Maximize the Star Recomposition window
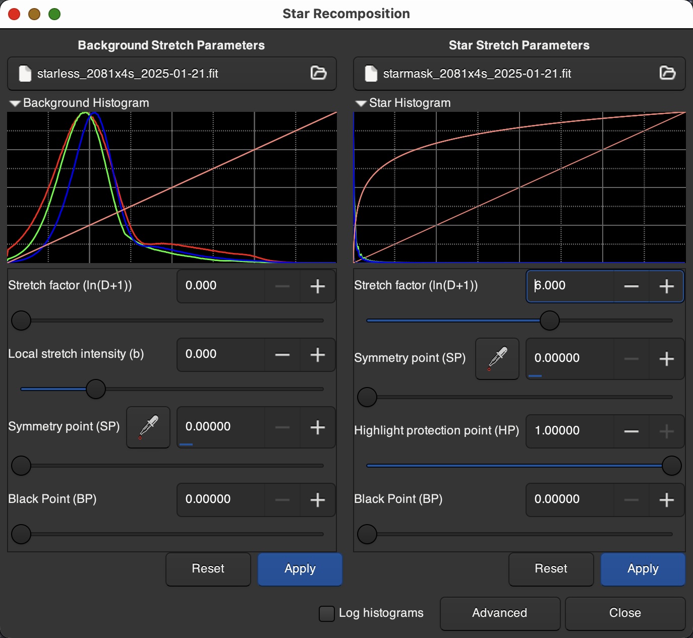This screenshot has height=638, width=693. [x=54, y=14]
